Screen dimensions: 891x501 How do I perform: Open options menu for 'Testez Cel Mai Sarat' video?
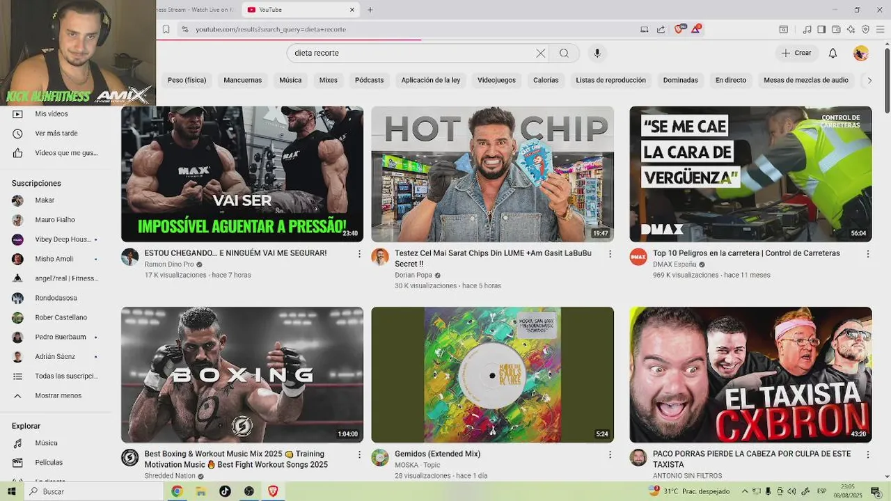[610, 254]
